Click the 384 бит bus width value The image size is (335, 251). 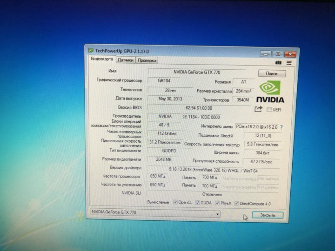[x=262, y=153]
